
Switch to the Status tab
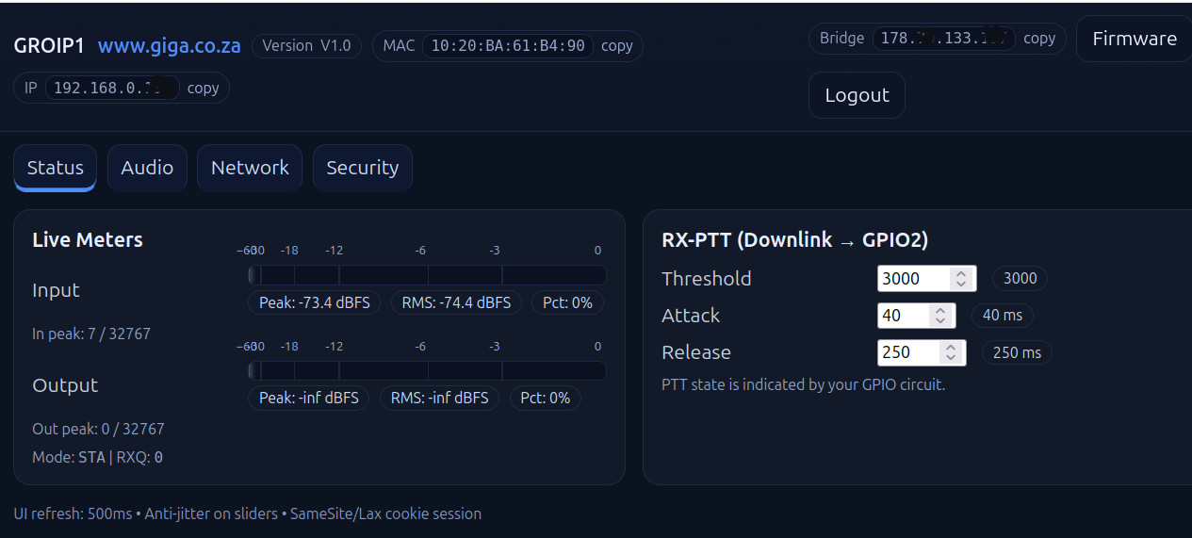(55, 168)
